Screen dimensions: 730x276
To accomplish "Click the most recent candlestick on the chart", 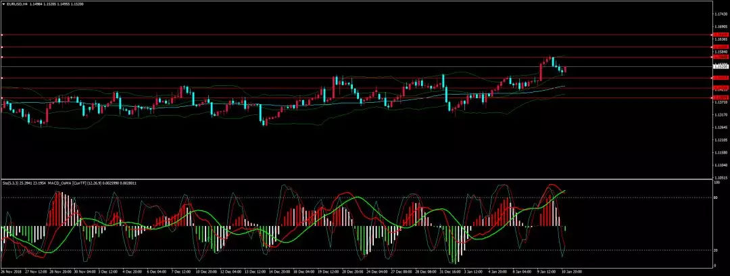I will coord(565,69).
